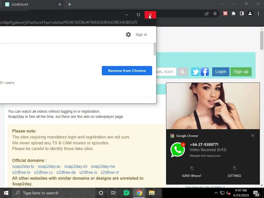The width and height of the screenshot is (264, 198).
Task: Open the soap2day.ac link
Action: click(x=49, y=166)
